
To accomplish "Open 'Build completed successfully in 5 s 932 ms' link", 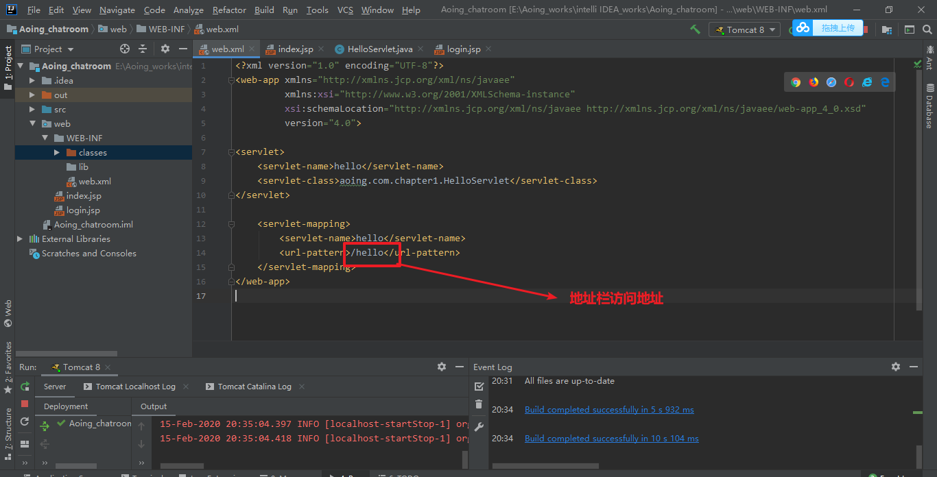I will point(609,410).
